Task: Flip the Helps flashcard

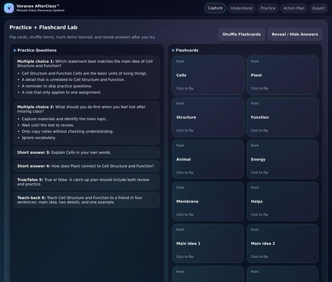Action: coord(283,201)
